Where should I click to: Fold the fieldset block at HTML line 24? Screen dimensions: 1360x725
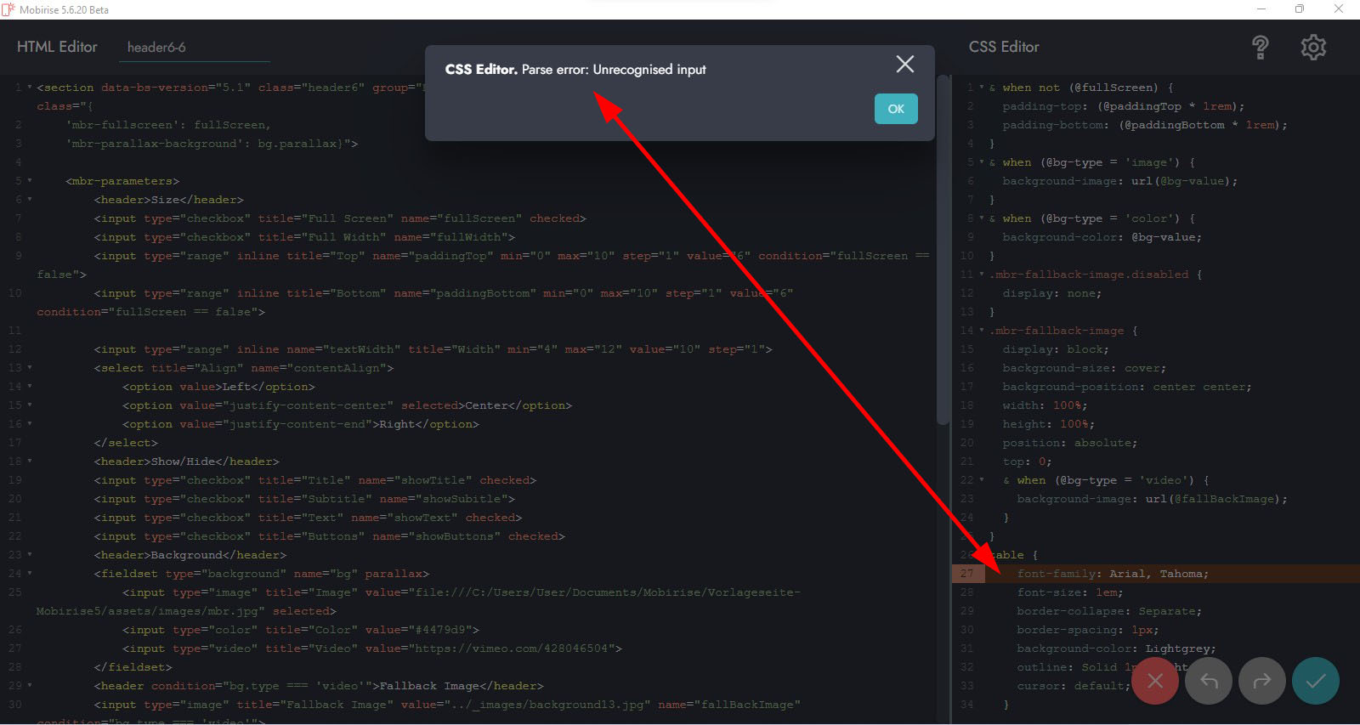pyautogui.click(x=30, y=574)
